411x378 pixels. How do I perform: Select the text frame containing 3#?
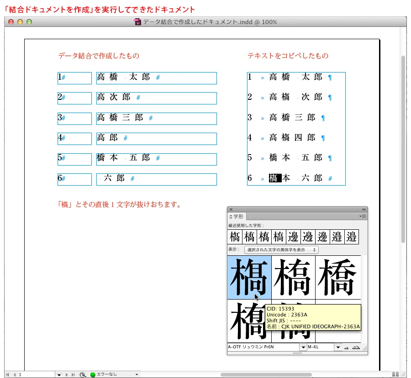[75, 119]
